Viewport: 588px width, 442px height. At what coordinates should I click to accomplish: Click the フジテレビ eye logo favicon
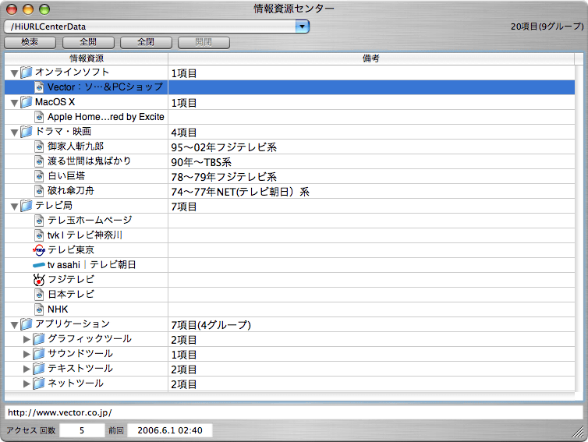39,280
